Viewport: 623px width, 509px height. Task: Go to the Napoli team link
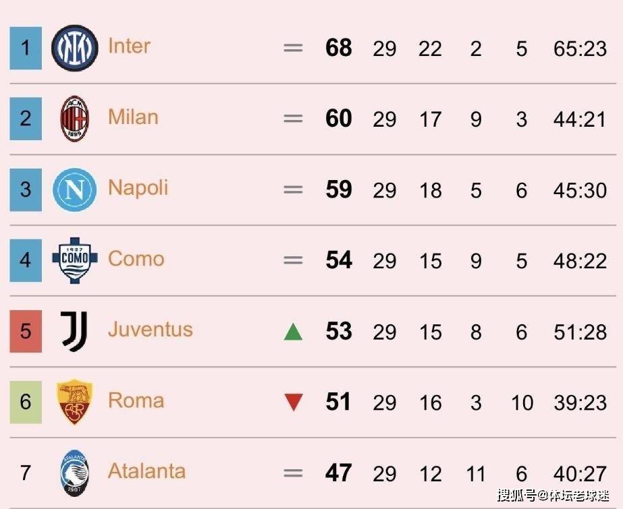(x=138, y=188)
